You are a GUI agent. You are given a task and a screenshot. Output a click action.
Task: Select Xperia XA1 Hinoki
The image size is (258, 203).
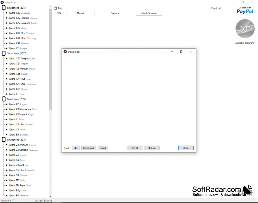(x=18, y=89)
